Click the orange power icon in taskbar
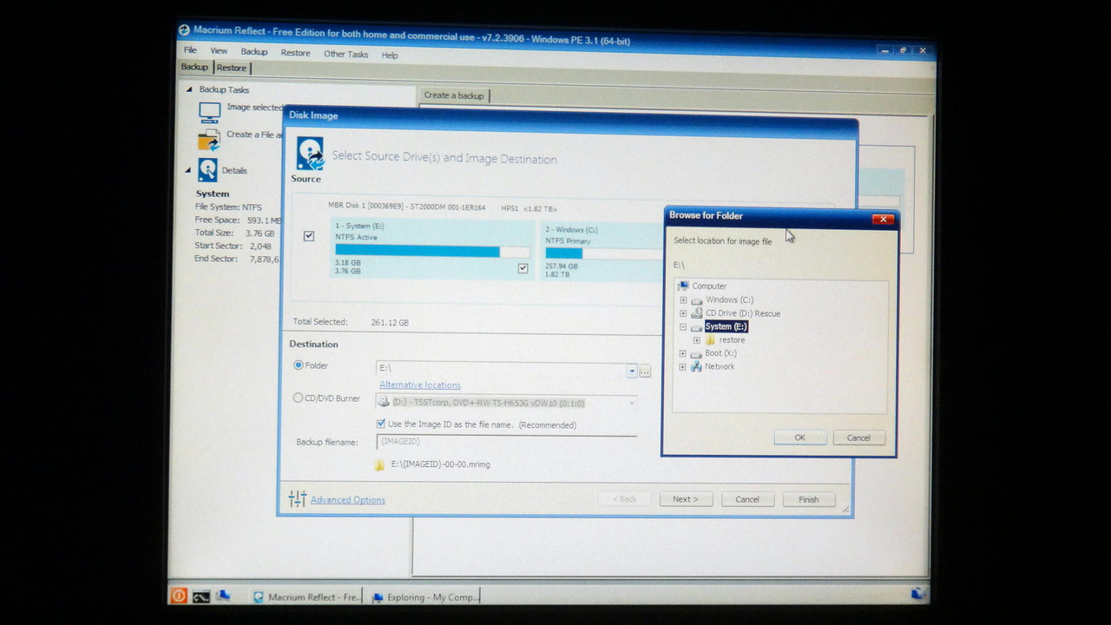1111x625 pixels. (179, 595)
